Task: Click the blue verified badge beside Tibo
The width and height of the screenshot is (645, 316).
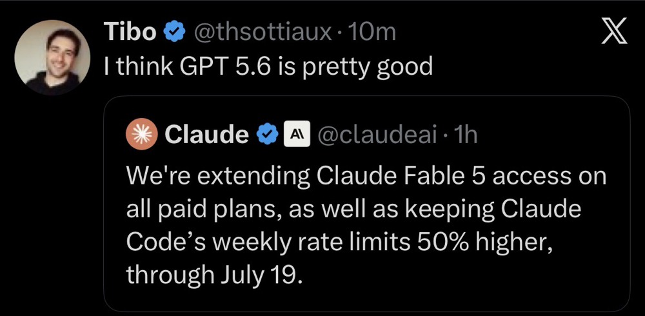Action: 174,32
